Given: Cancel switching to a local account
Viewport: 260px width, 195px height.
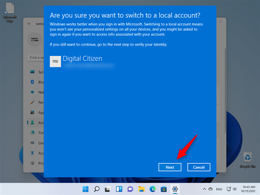Looking at the screenshot, I should pos(199,167).
